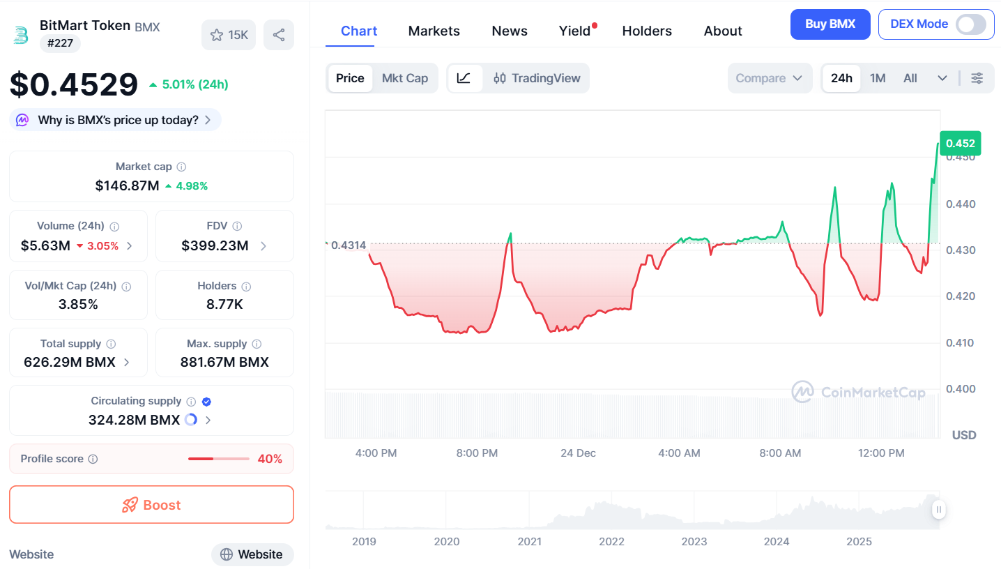This screenshot has height=569, width=1001.
Task: Open the Holders tab
Action: point(647,31)
